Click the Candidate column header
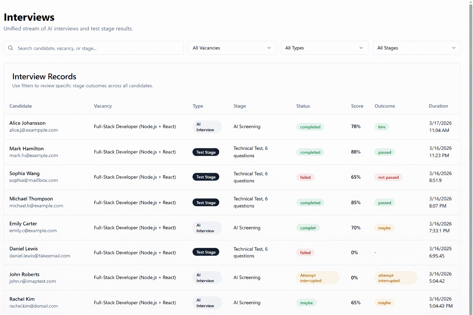 (21, 106)
